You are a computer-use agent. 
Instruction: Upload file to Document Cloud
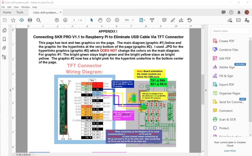point(21,20)
